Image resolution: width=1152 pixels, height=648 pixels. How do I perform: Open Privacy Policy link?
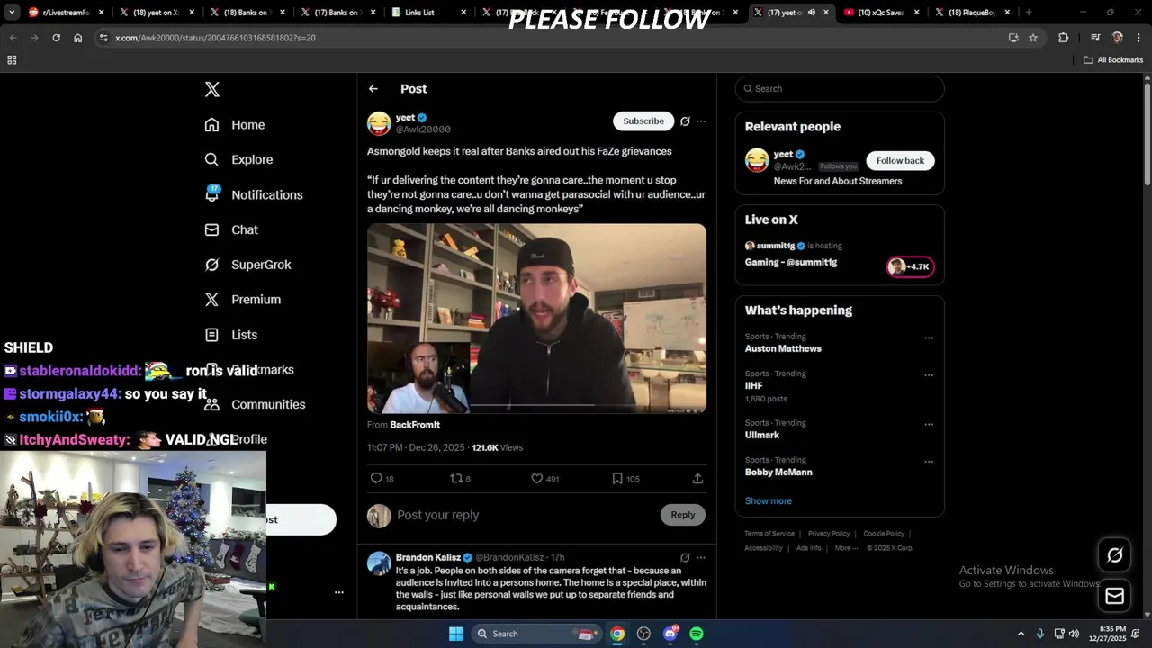pyautogui.click(x=829, y=534)
